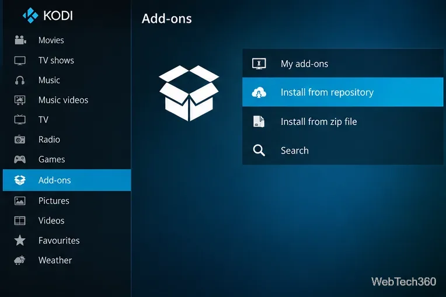The height and width of the screenshot is (297, 446).
Task: Click the Add-ons open box sidebar icon
Action: tap(20, 180)
